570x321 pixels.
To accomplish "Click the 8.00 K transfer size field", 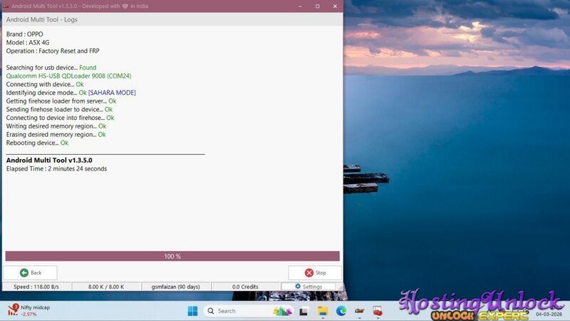I will point(106,287).
